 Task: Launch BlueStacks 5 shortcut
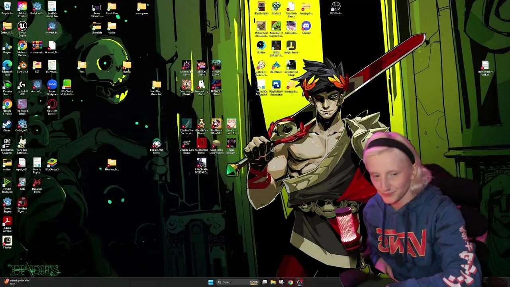point(52,164)
